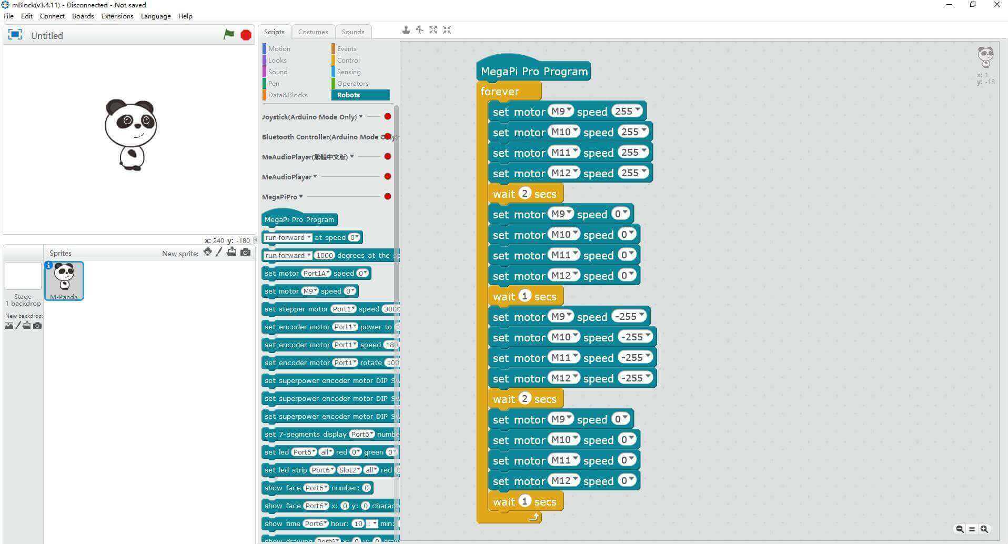Open the show time hour dropdown
Screen dimensions: 1008x544
358,523
